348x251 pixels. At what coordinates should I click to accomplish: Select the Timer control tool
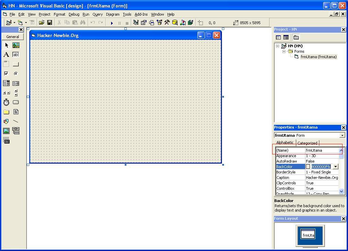[6, 102]
